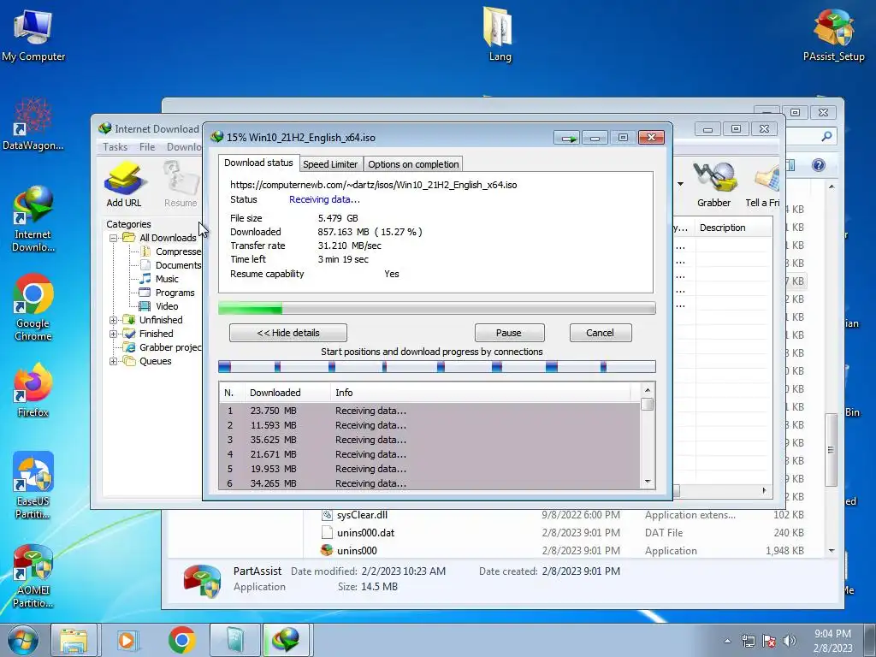The image size is (876, 657).
Task: Open the File menu in IDM
Action: pyautogui.click(x=147, y=147)
